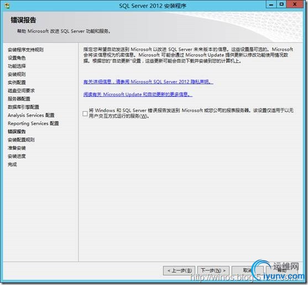Select the 完成 step
Image resolution: width=308 pixels, height=285 pixels.
(x=12, y=165)
